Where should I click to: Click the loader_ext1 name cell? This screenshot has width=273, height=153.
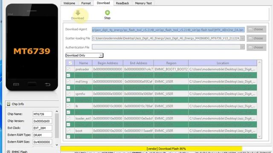point(84,119)
